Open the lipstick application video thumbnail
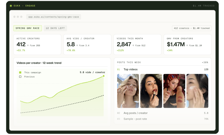224x135 pixels. click(151, 91)
